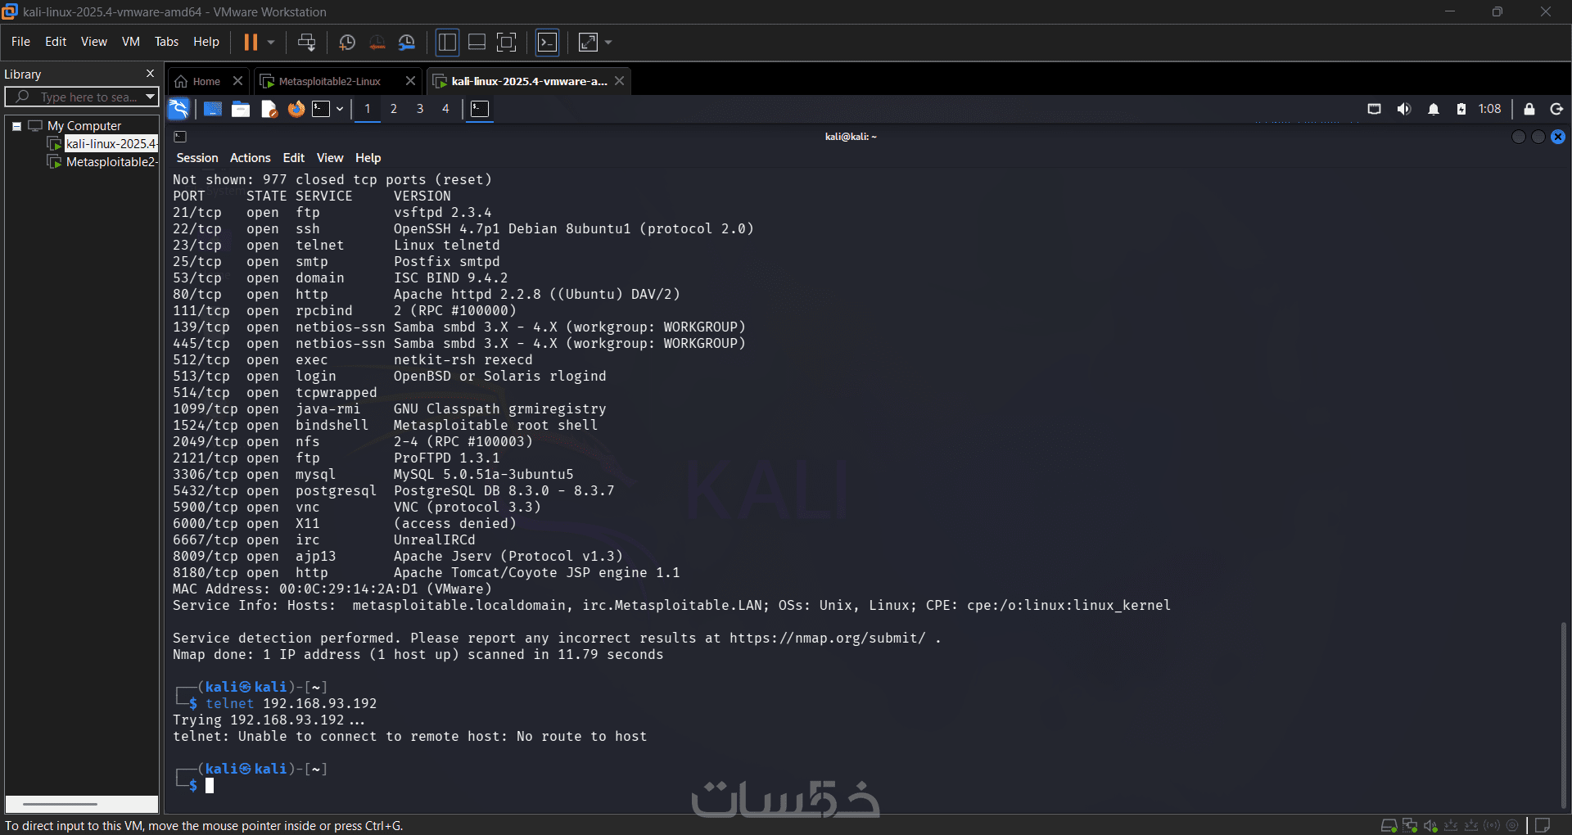
Task: Select Metasploitable2 in the library tree
Action: click(111, 162)
